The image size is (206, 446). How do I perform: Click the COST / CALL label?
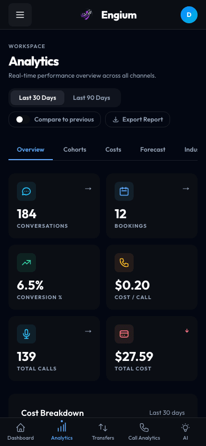click(x=133, y=297)
